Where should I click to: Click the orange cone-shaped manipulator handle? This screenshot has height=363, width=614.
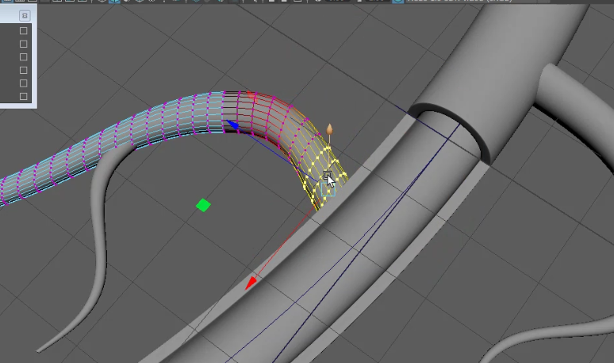click(x=330, y=129)
